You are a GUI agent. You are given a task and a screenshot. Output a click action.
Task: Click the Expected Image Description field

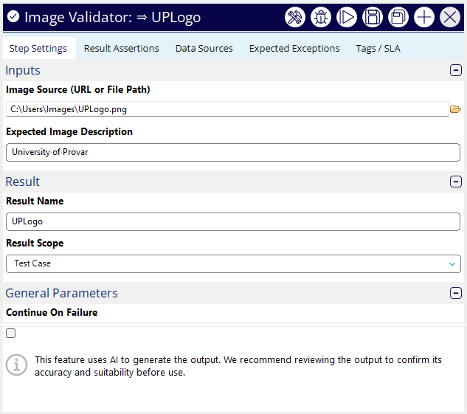coord(232,152)
